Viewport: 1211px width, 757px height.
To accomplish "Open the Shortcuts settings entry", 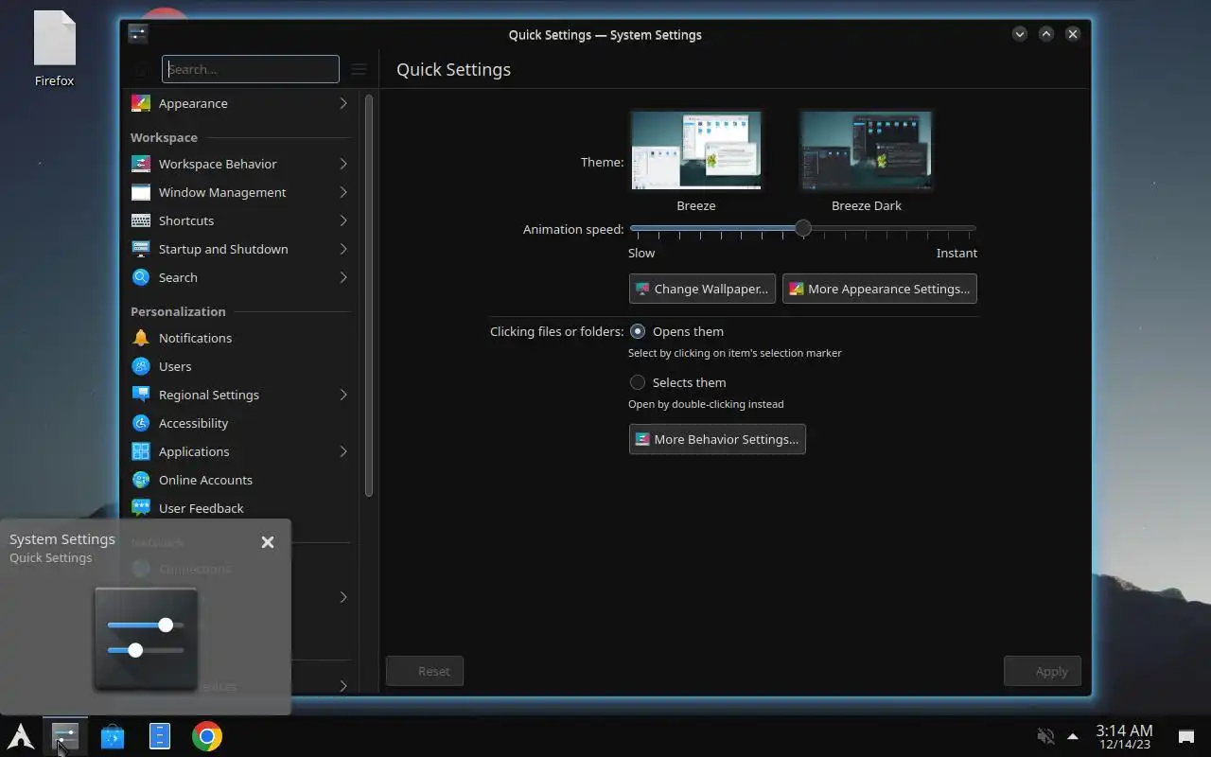I will 240,220.
